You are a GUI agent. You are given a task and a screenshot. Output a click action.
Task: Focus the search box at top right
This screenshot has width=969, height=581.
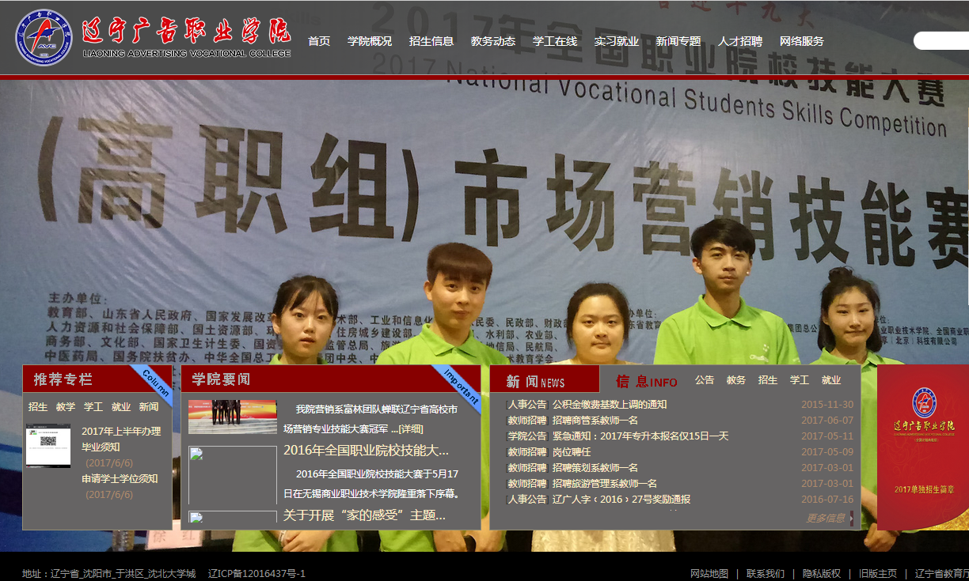[941, 40]
